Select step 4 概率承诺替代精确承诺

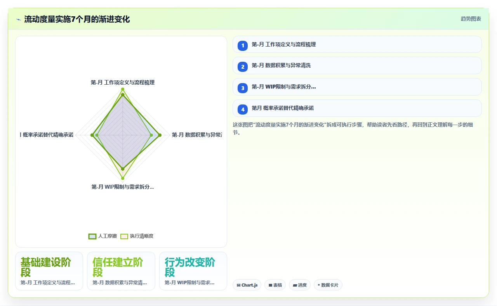point(357,108)
